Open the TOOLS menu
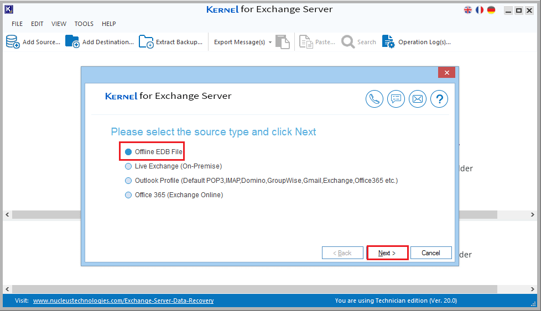The image size is (541, 311). [84, 24]
